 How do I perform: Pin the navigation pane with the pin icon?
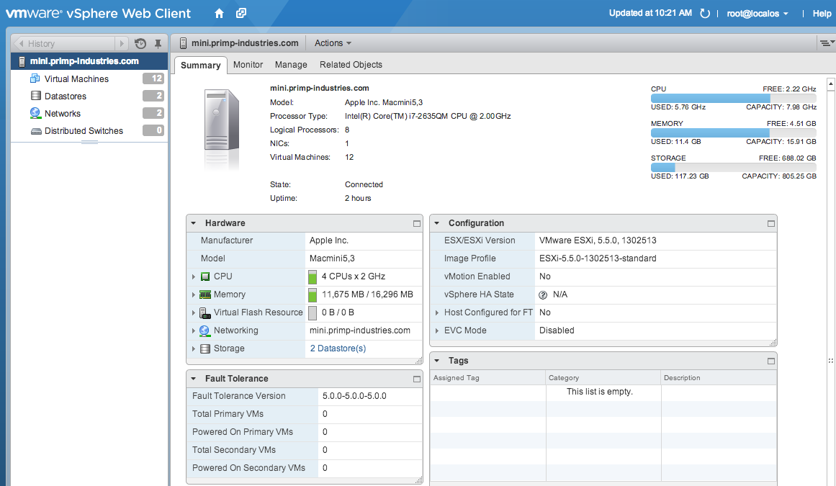coord(158,43)
